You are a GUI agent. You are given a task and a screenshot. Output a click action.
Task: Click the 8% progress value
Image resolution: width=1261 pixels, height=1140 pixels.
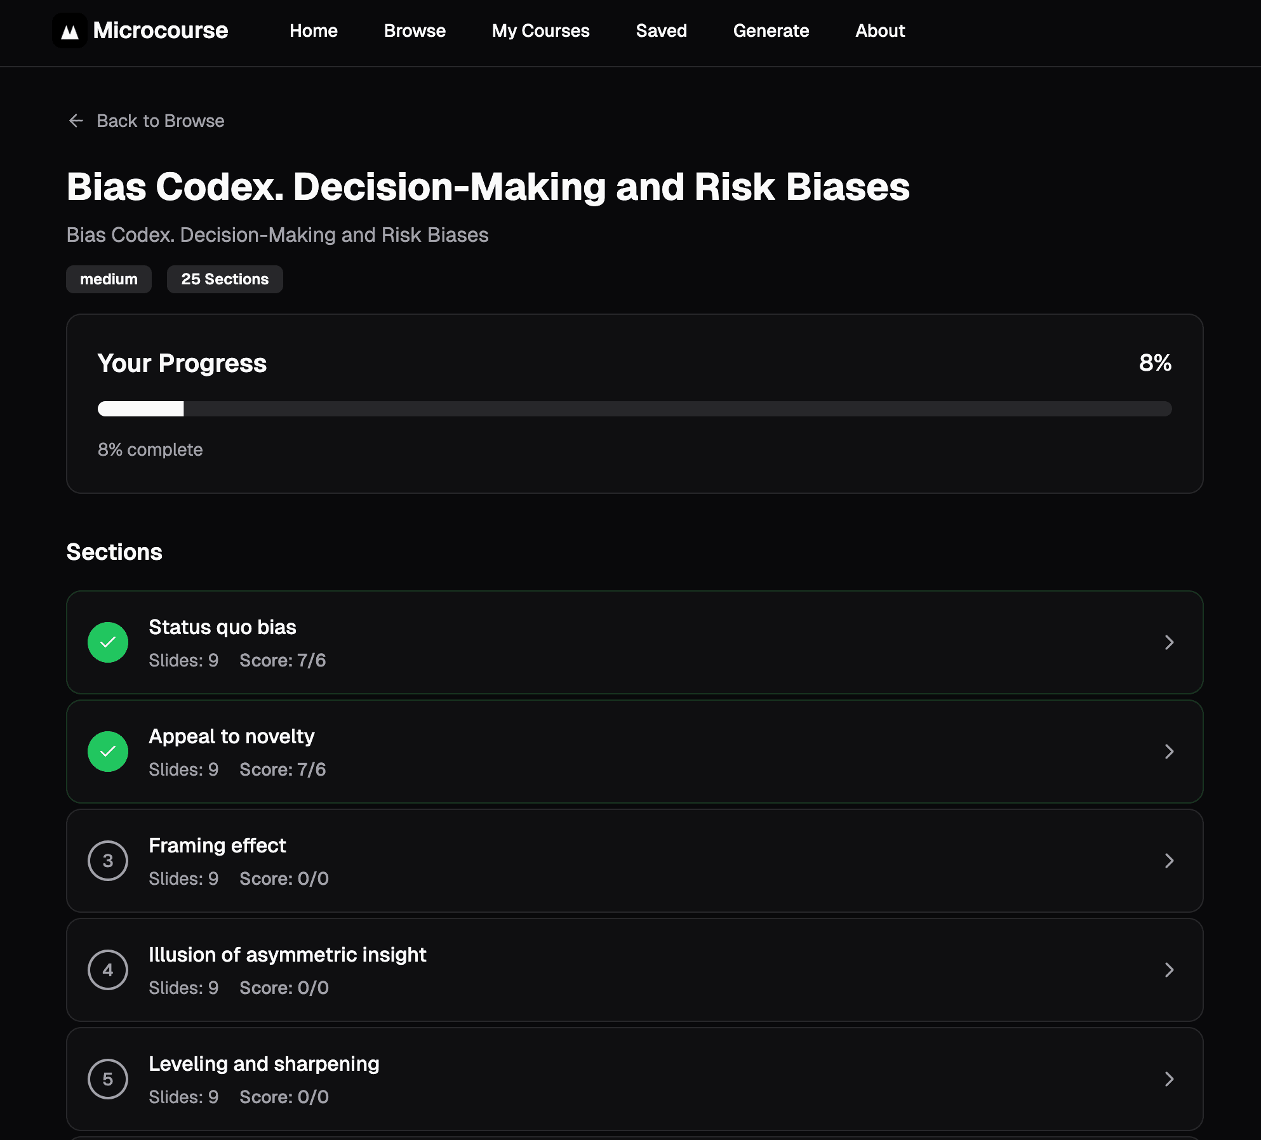coord(1155,363)
